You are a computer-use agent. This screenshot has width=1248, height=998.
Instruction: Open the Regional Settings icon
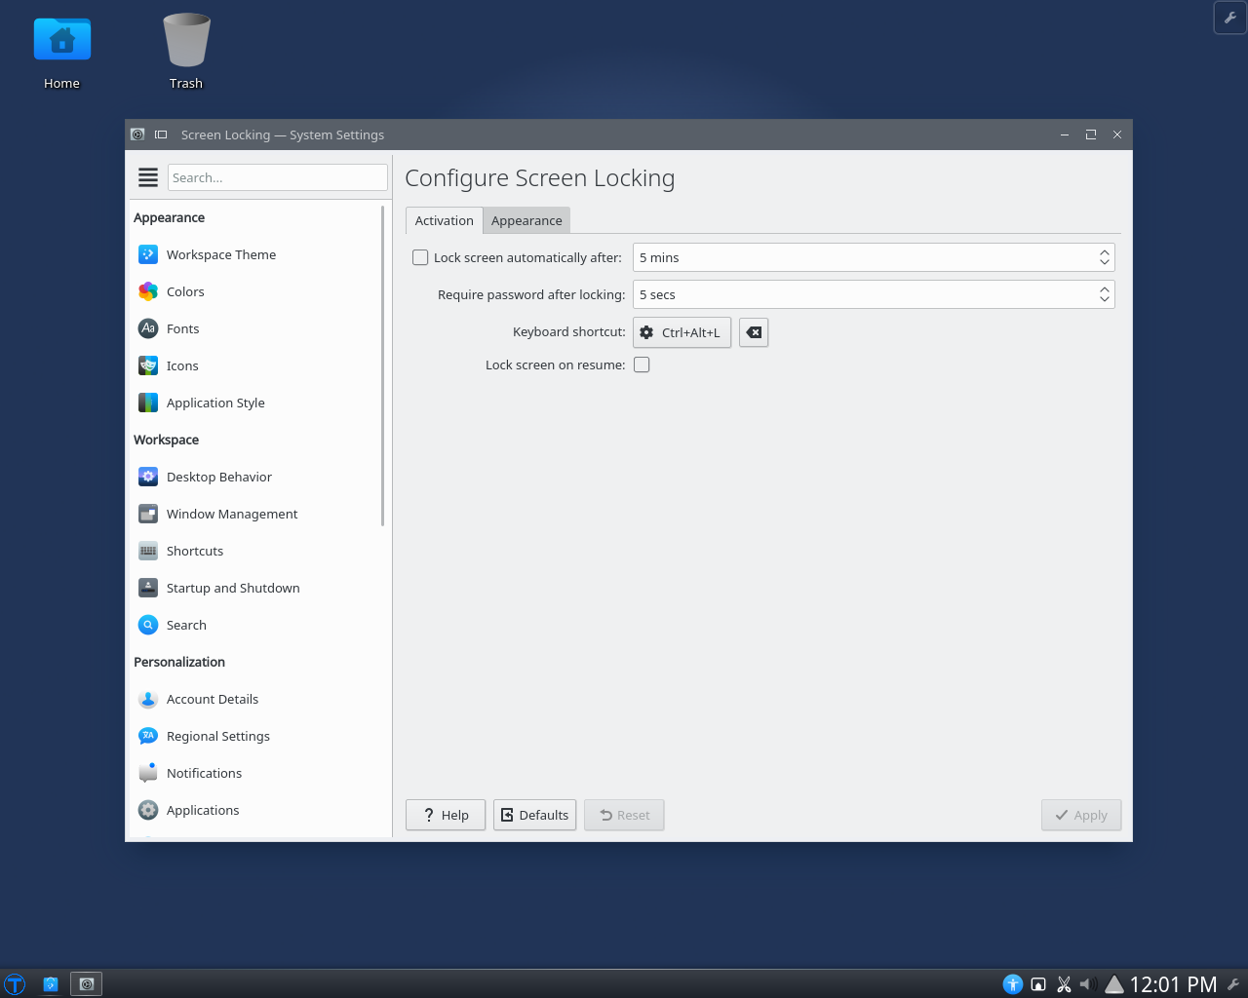tap(148, 736)
